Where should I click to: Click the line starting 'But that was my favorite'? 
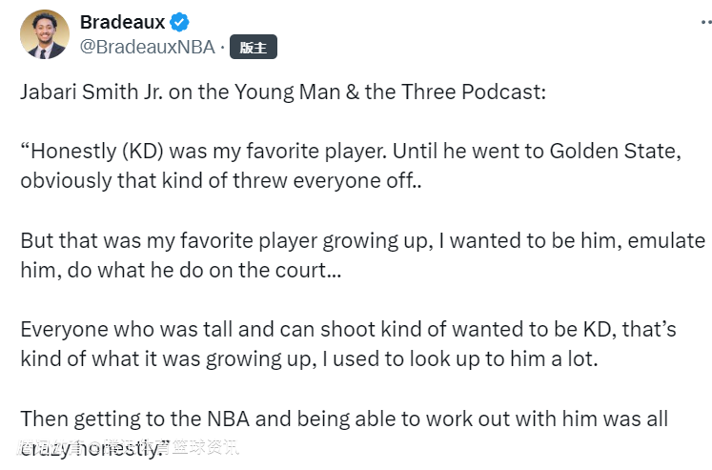pos(334,240)
